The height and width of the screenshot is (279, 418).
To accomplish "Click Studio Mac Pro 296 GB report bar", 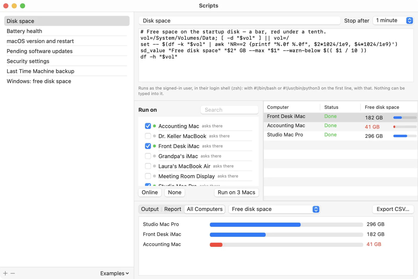I will point(286,225).
